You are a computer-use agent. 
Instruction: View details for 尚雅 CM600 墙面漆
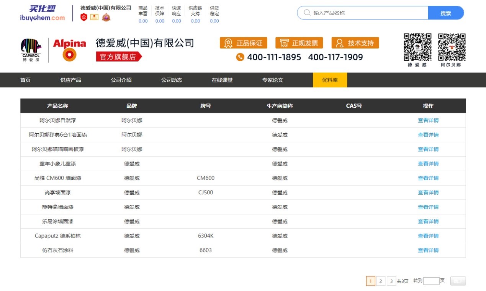click(428, 178)
